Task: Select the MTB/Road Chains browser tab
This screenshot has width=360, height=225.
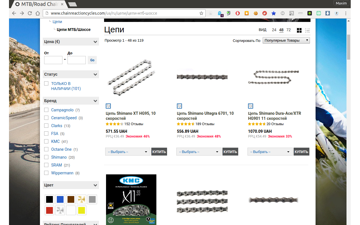Action: pos(39,4)
